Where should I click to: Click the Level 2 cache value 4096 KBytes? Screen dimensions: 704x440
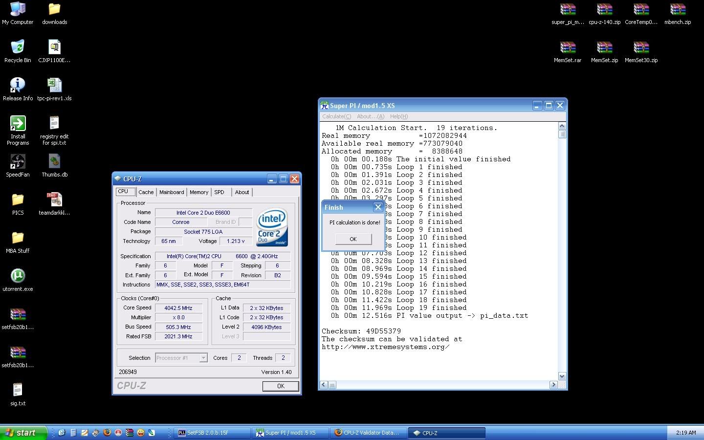(x=266, y=327)
